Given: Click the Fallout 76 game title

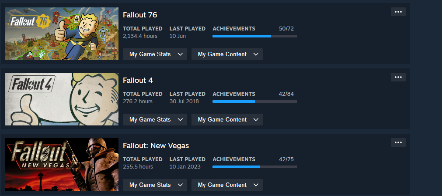Looking at the screenshot, I should point(140,15).
